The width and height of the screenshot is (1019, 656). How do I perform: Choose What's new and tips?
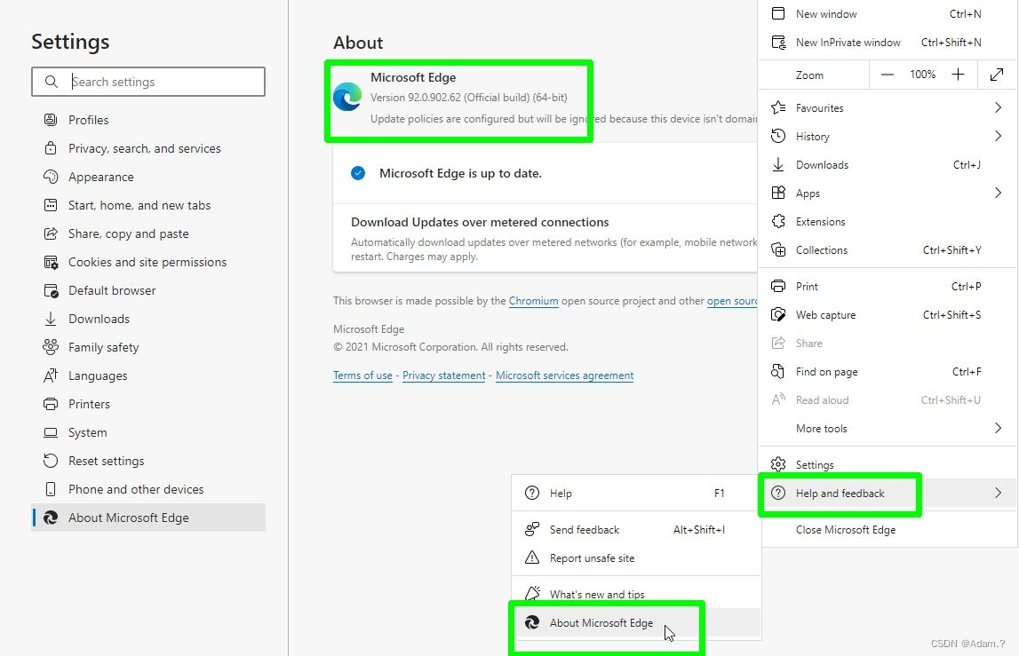[636, 594]
